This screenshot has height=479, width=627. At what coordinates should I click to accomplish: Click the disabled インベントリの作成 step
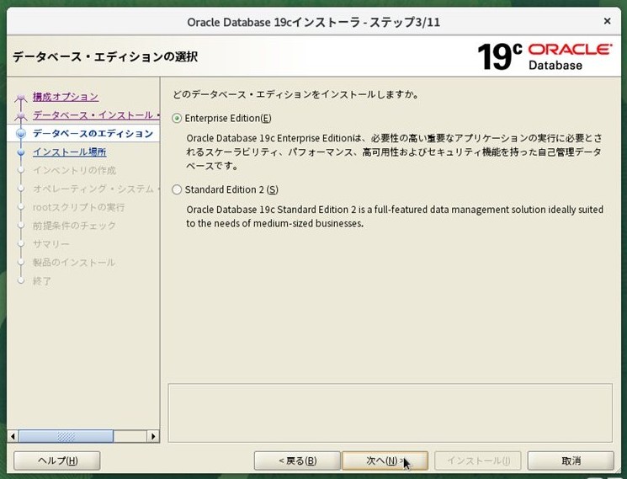coord(74,170)
